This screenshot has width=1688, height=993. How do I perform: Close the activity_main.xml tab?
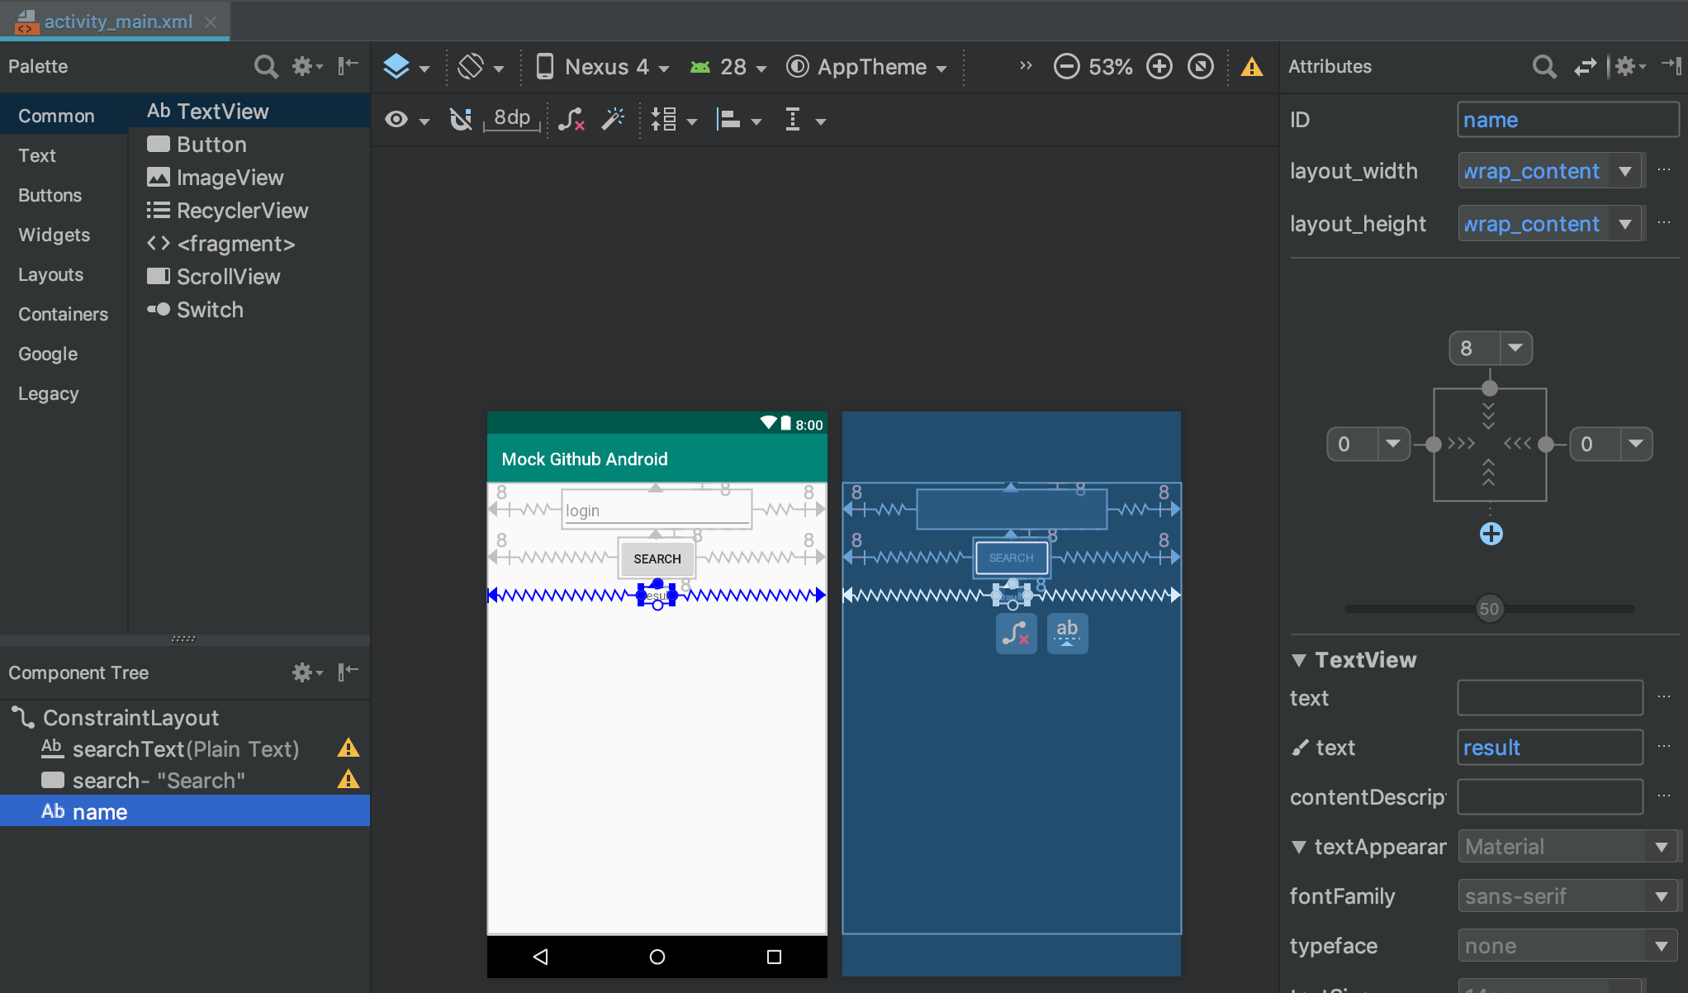tap(211, 21)
